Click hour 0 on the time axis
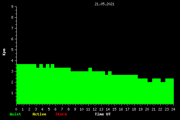Viewport: 180px width, 120px height. click(16, 109)
